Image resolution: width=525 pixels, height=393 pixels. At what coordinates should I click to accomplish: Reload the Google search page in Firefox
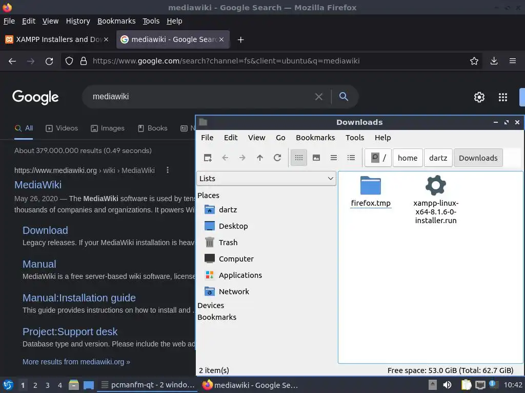tap(49, 61)
